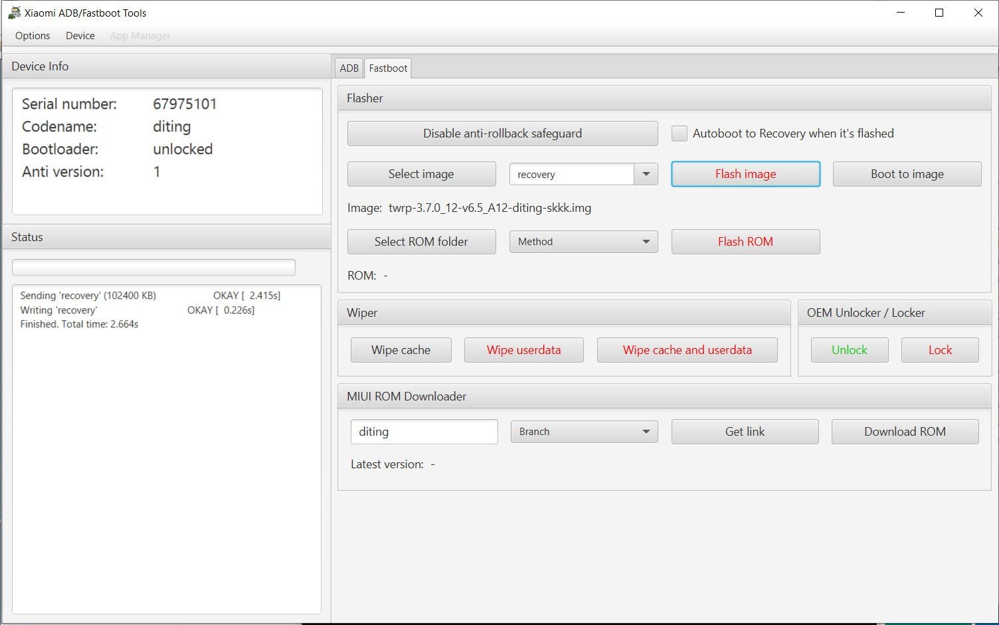
Task: Click the Xiaomi ADB/Fastboot Tools app icon
Action: (x=14, y=13)
